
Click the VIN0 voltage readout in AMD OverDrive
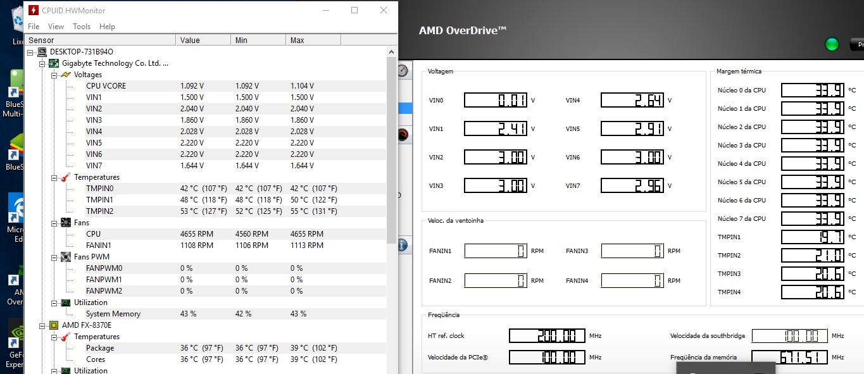coord(496,100)
